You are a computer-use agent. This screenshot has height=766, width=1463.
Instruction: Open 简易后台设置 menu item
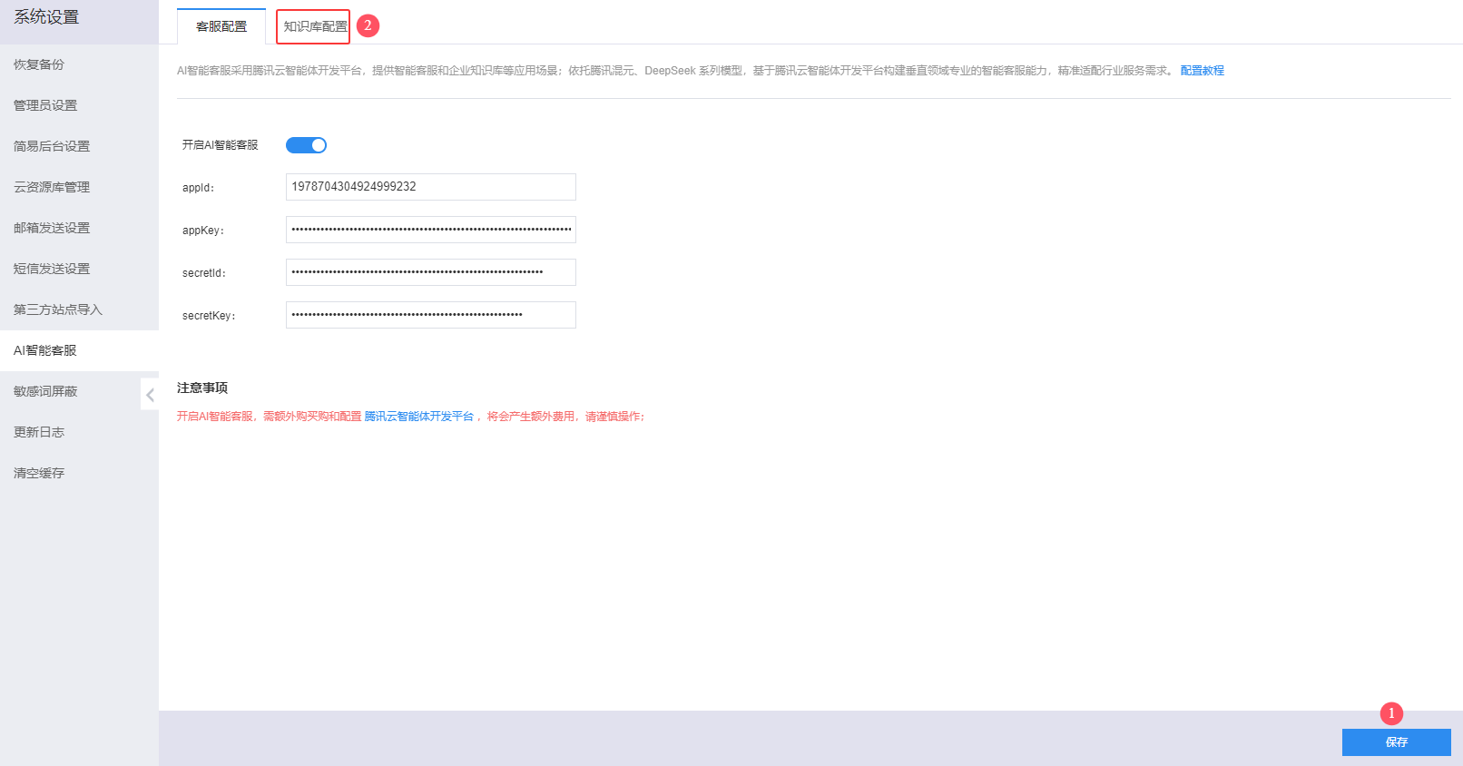click(x=52, y=146)
